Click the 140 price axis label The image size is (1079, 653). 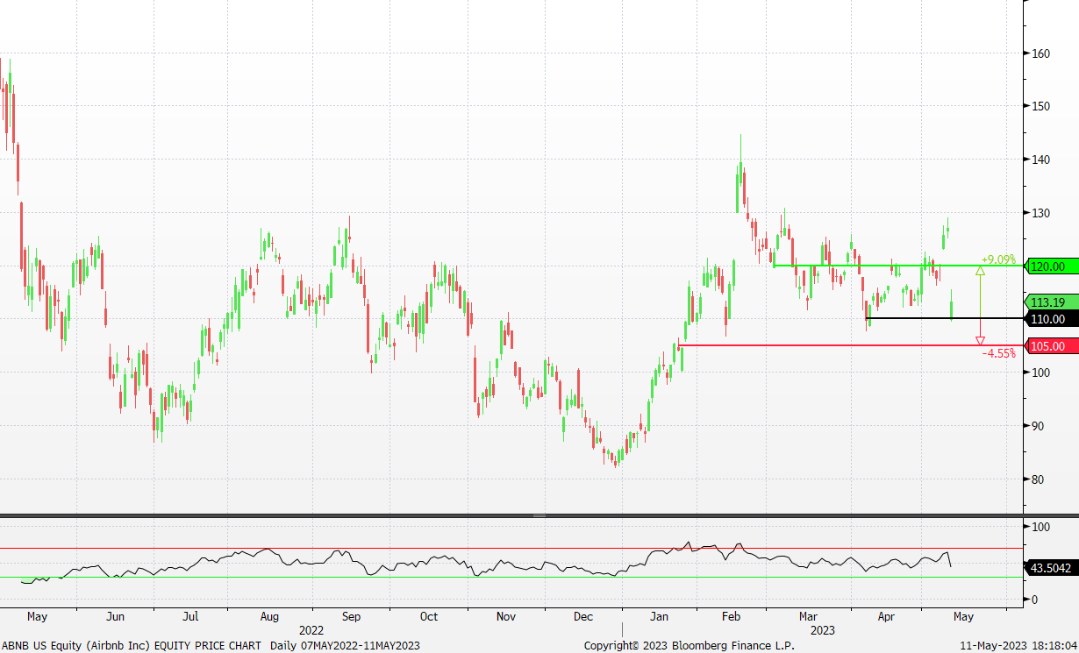tap(1040, 160)
